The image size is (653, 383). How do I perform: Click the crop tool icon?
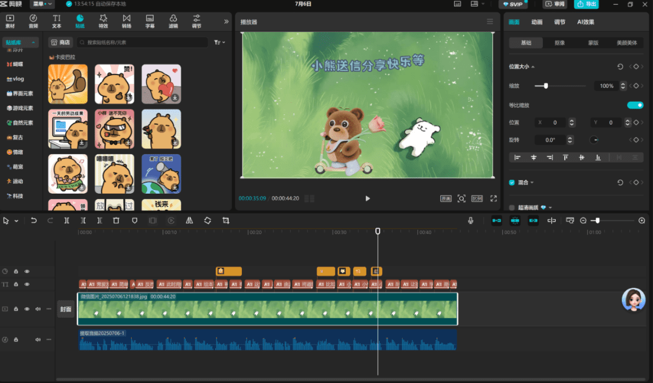tap(226, 220)
